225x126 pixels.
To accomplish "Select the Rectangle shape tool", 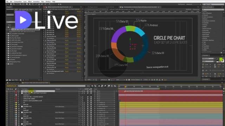I will pos(27,4).
